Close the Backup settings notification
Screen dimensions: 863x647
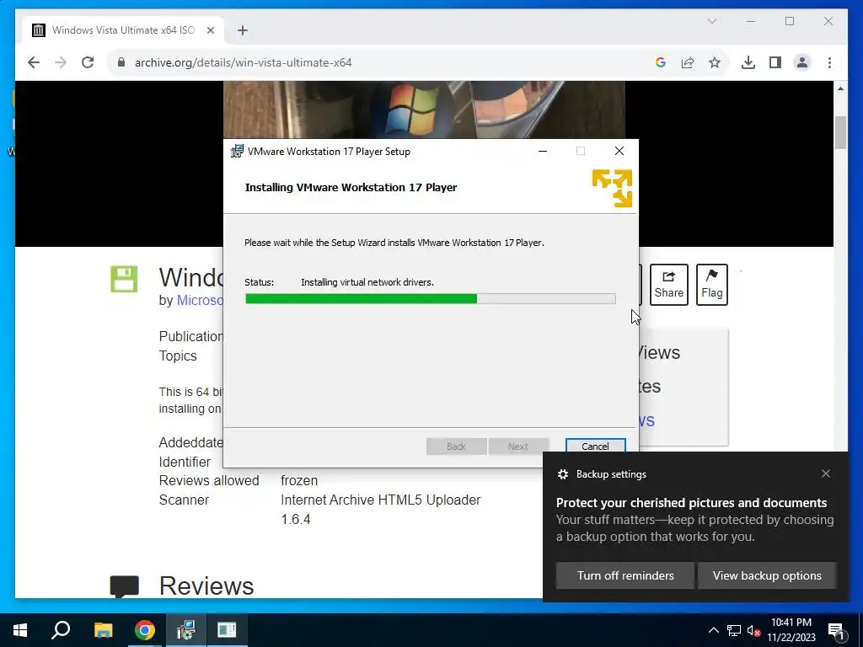(826, 473)
